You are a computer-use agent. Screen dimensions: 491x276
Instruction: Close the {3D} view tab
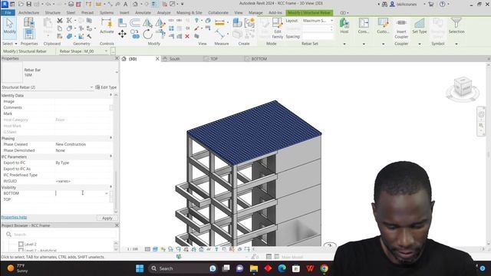(157, 59)
